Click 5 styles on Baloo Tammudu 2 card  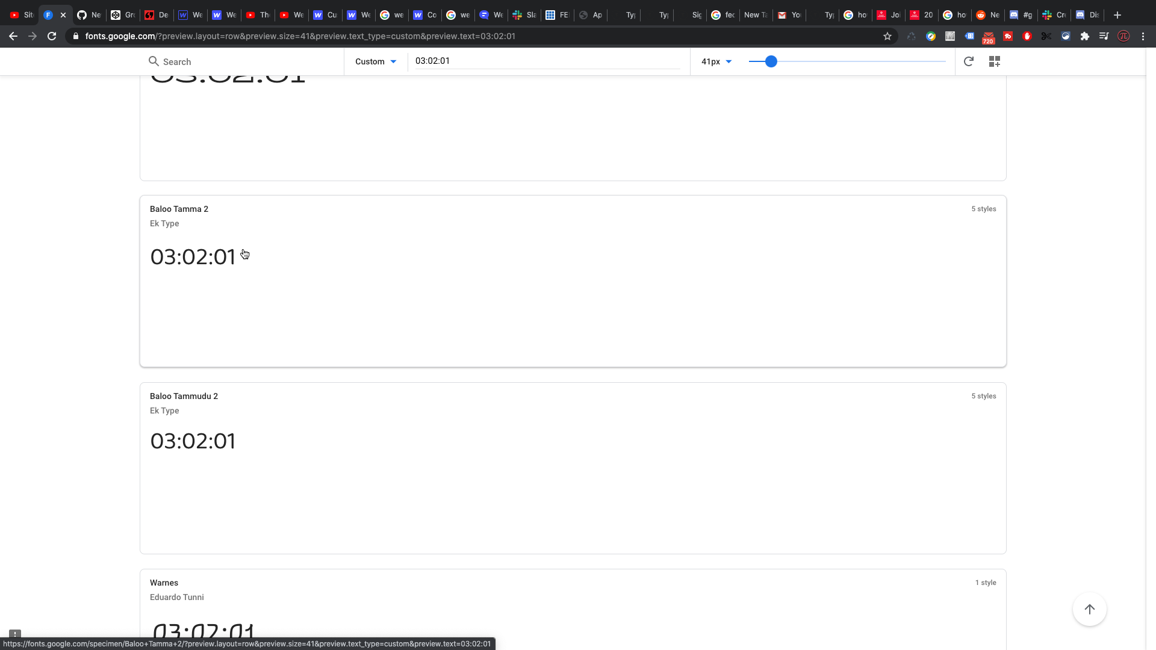point(984,396)
